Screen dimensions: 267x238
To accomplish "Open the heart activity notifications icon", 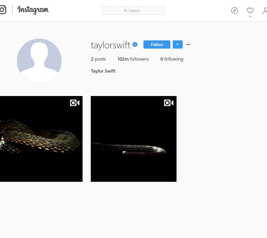I will click(250, 11).
